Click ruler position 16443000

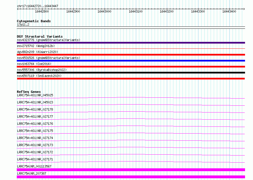click(x=104, y=11)
